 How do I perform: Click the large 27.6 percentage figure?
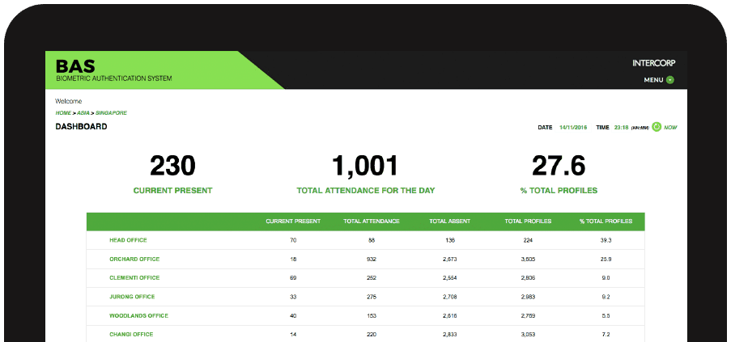[559, 166]
